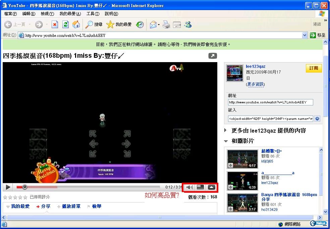Print the page using printer icon
Image resolution: width=330 pixels, height=229 pixels.
(x=166, y=25)
